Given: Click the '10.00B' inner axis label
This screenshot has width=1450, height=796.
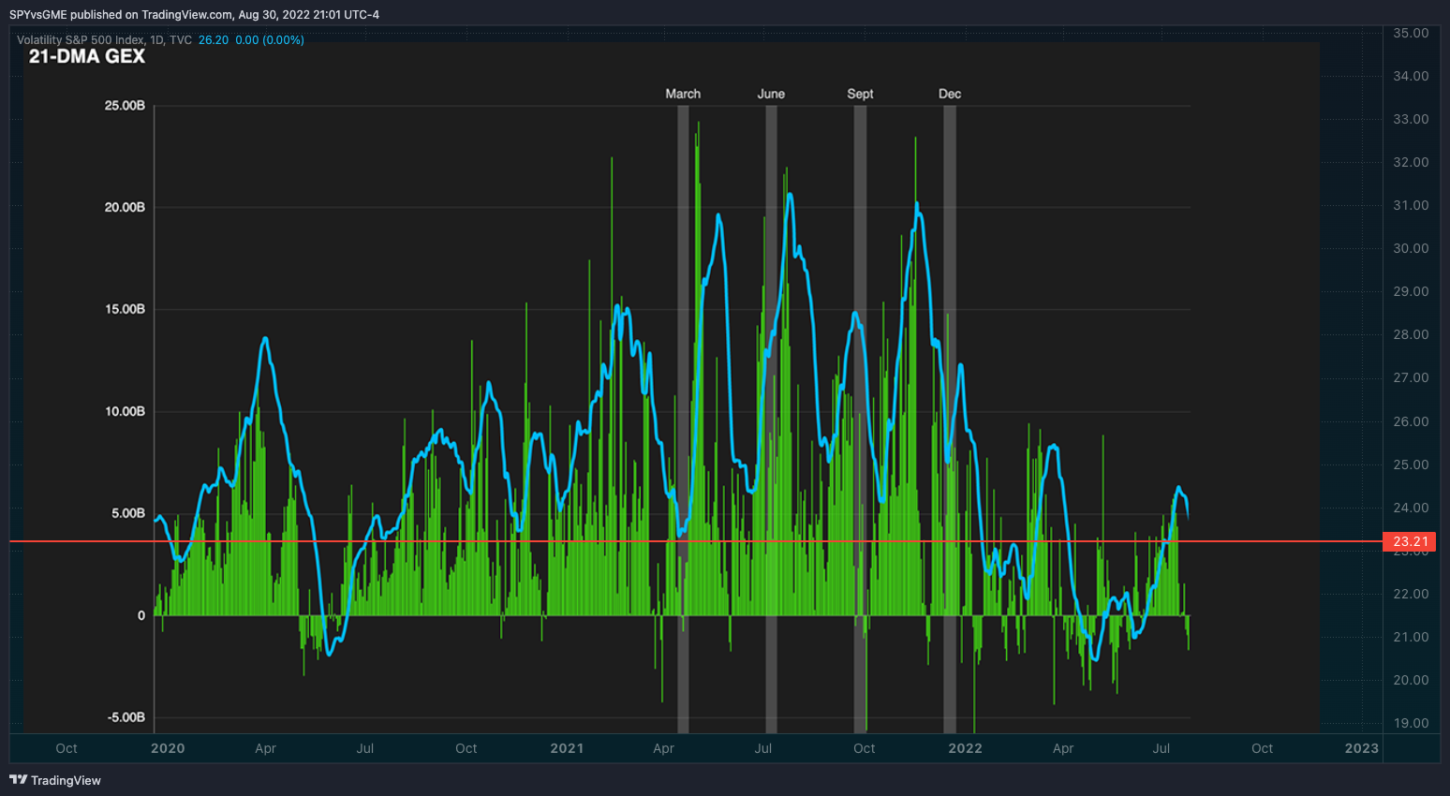Looking at the screenshot, I should 125,411.
